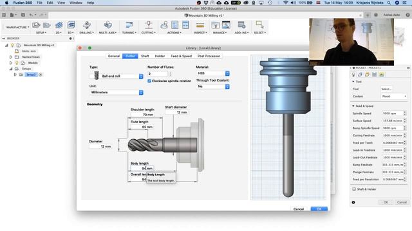The width and height of the screenshot is (412, 231).
Task: Click the 2D toolpath icon
Action: [59, 25]
